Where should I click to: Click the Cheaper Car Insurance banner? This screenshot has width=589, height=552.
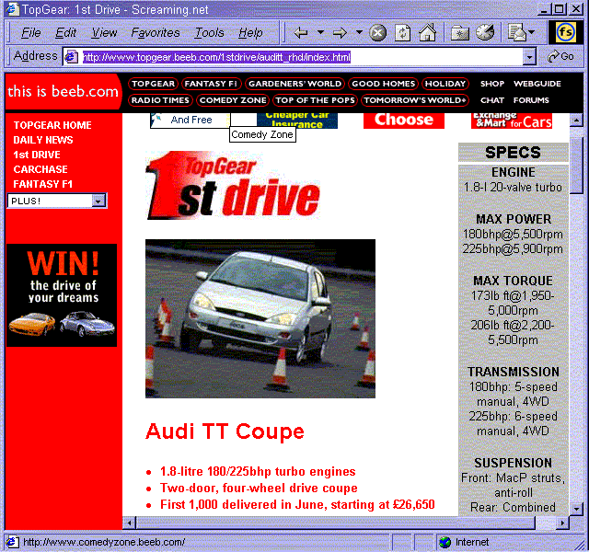[297, 121]
